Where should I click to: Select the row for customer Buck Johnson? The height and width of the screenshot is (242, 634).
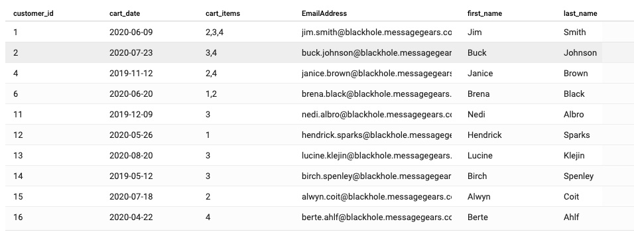[x=304, y=52]
